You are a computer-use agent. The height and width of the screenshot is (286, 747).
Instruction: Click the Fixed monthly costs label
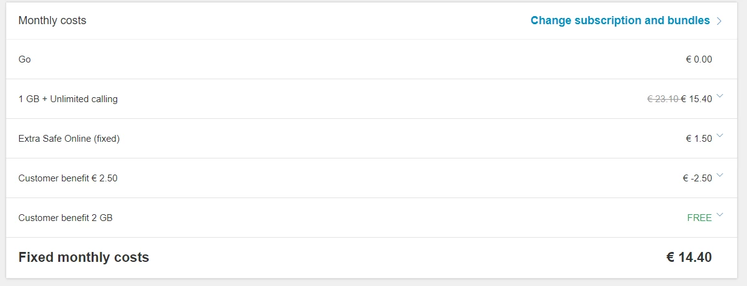tap(84, 257)
